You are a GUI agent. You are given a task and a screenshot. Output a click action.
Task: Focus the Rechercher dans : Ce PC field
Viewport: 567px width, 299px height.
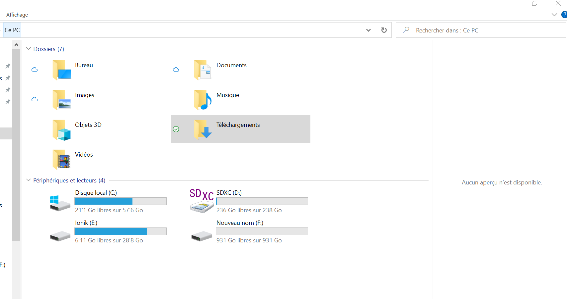481,30
